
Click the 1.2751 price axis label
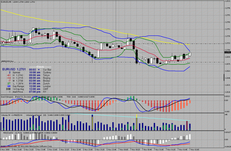[228, 29]
